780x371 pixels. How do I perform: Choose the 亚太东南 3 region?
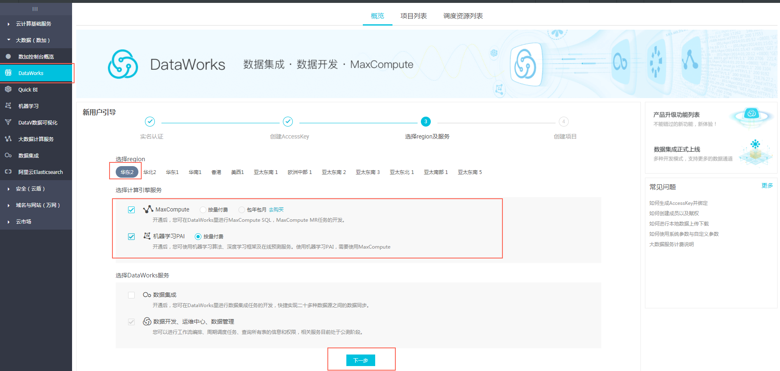click(368, 172)
